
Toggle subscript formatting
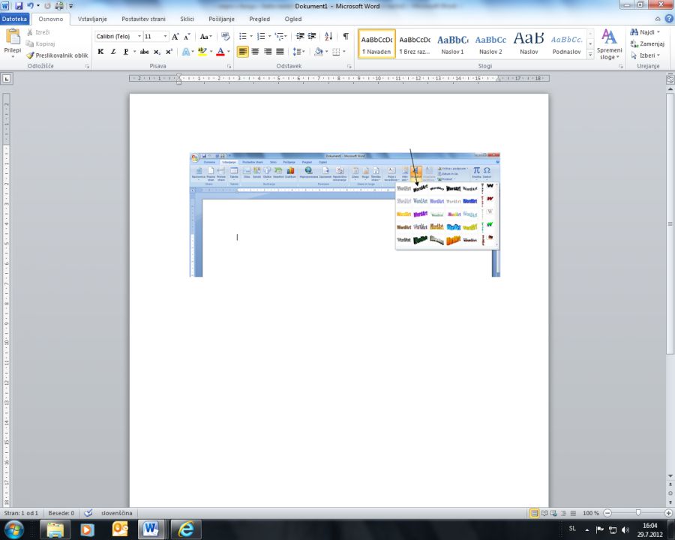tap(157, 52)
